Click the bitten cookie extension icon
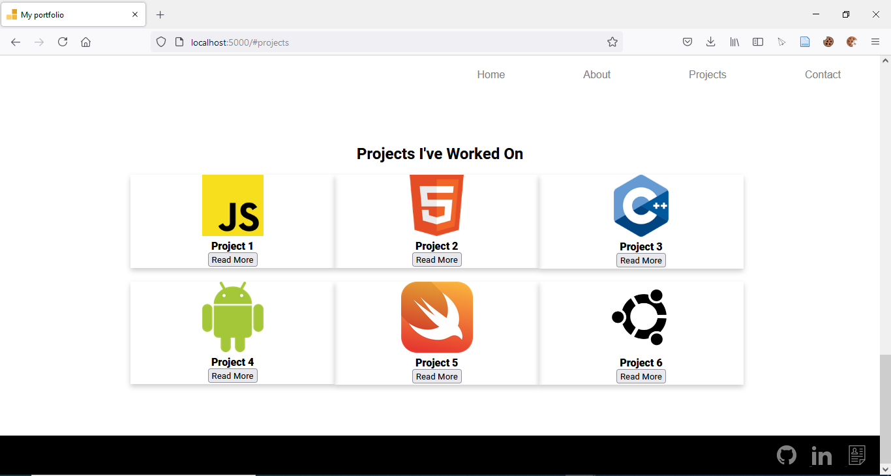Viewport: 891px width, 476px height. pyautogui.click(x=852, y=42)
